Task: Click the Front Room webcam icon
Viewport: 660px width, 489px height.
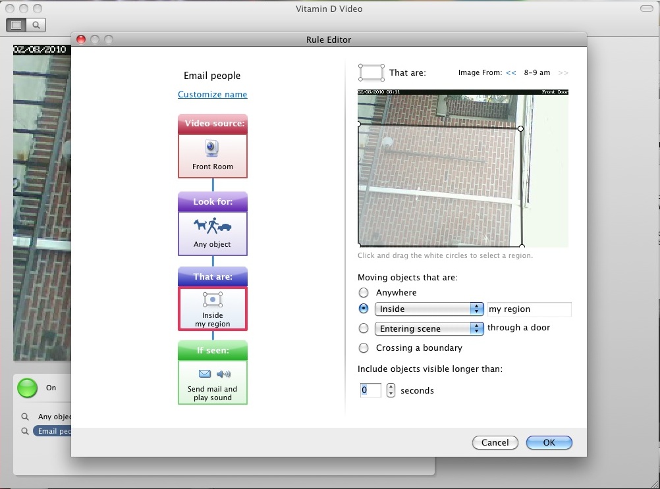Action: point(212,149)
